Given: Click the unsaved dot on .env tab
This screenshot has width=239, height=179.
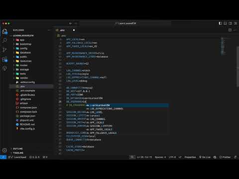Looking at the screenshot, I should click(74, 30).
